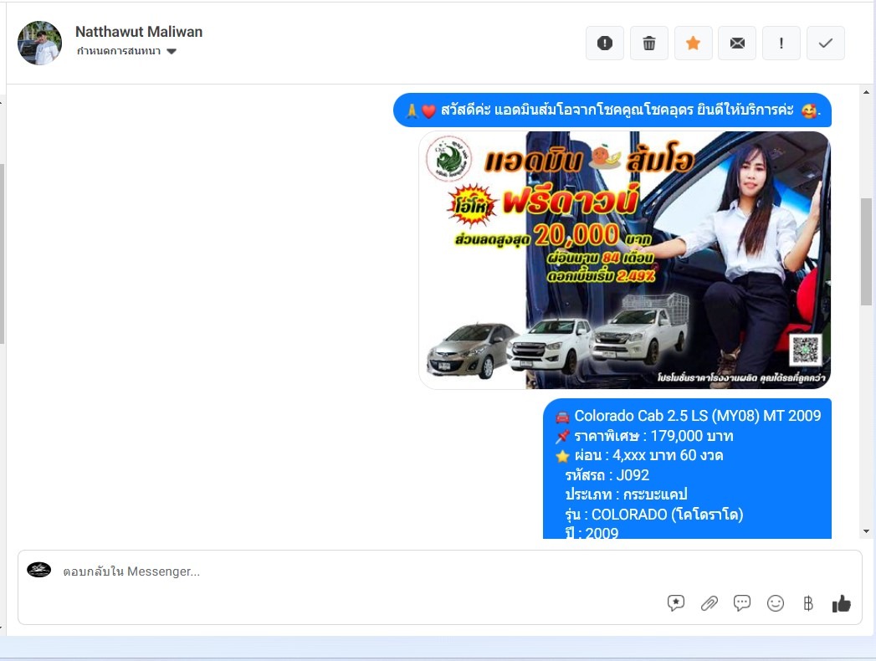Open Natthawut Maliwan profile picture

click(x=39, y=43)
